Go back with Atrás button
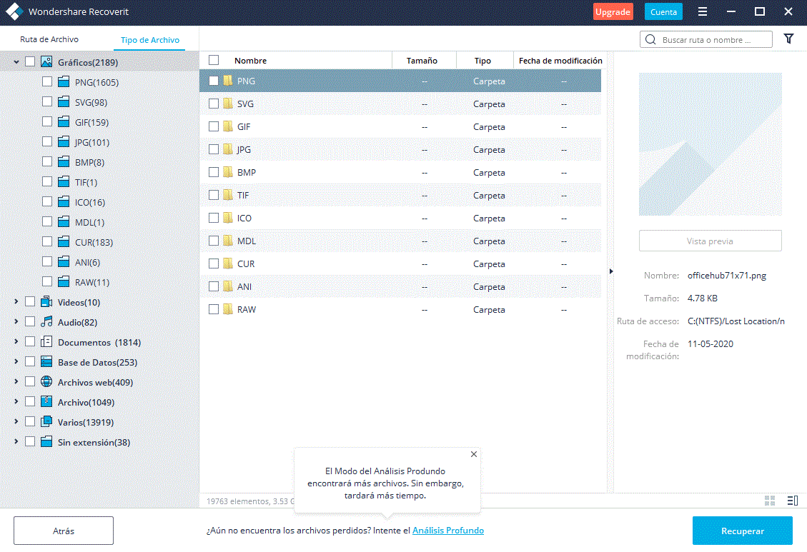The image size is (807, 552). click(x=64, y=531)
